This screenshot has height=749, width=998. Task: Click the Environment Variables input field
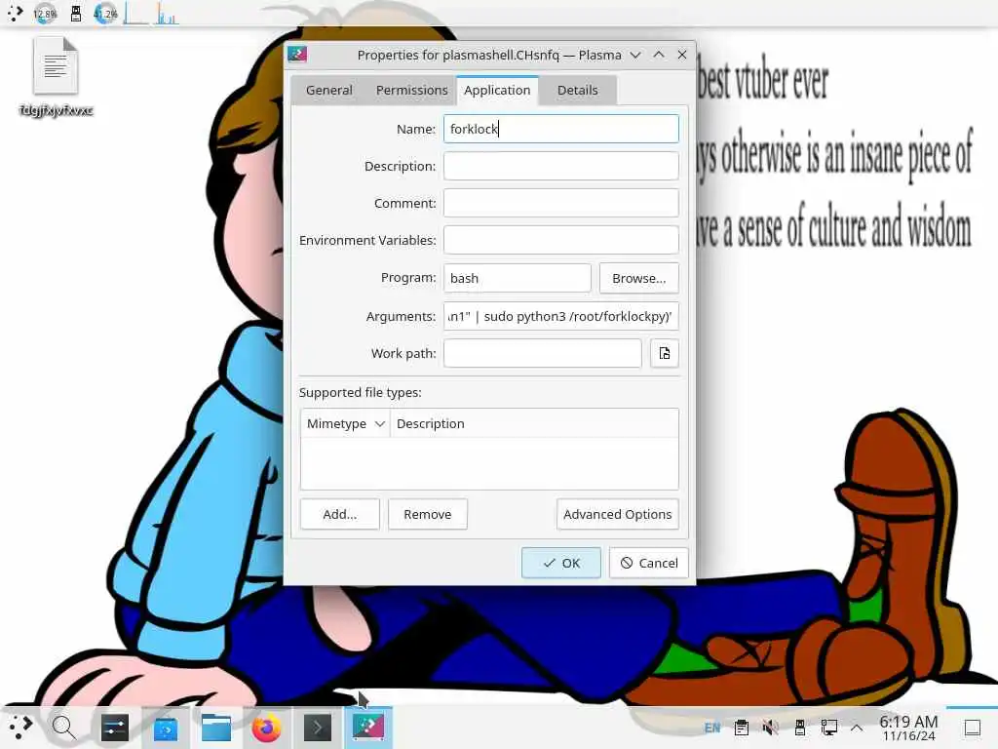tap(560, 240)
